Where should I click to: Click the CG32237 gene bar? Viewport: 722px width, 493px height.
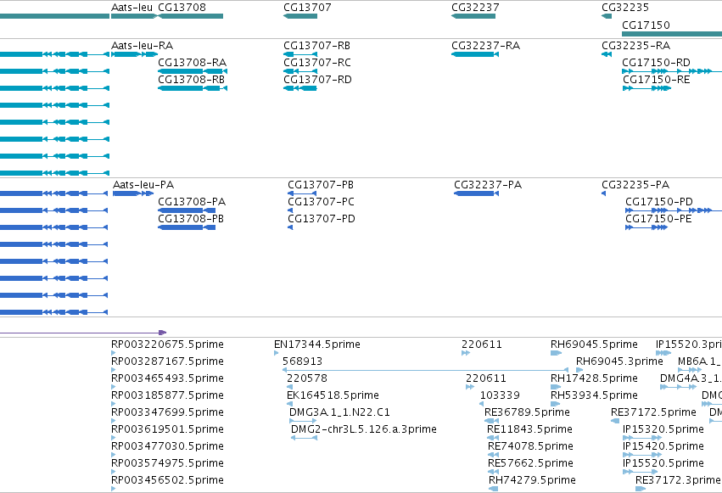click(x=473, y=16)
